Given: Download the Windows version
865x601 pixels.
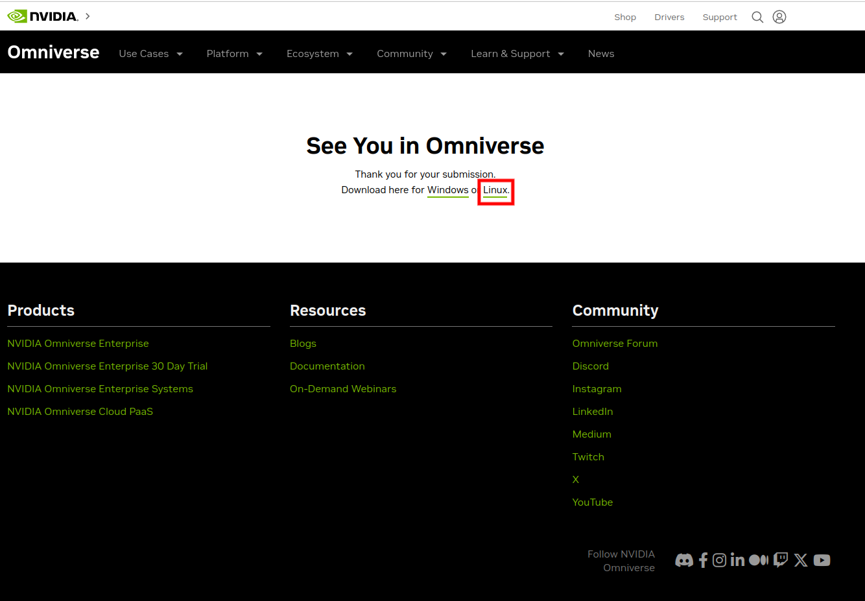Looking at the screenshot, I should click(x=448, y=190).
